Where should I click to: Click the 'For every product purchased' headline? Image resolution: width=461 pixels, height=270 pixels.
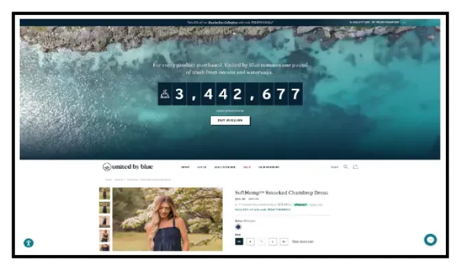point(230,68)
